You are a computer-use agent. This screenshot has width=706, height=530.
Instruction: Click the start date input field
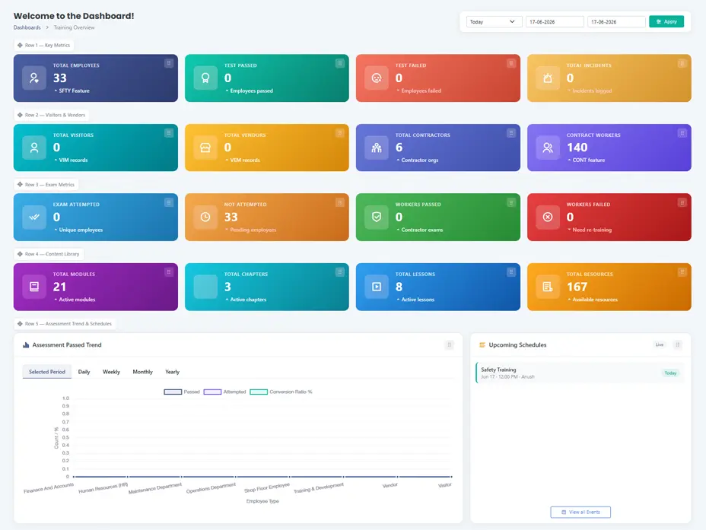pyautogui.click(x=555, y=21)
